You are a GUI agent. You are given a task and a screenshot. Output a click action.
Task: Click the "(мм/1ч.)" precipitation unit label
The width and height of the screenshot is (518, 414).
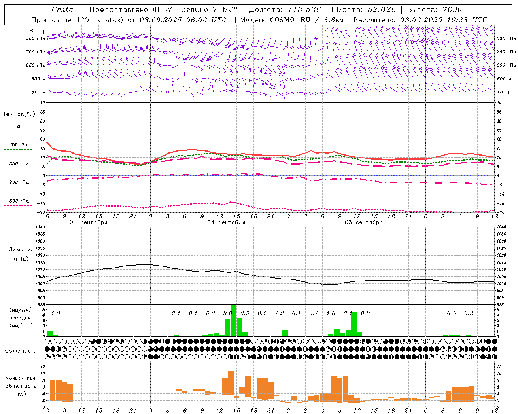(x=21, y=325)
